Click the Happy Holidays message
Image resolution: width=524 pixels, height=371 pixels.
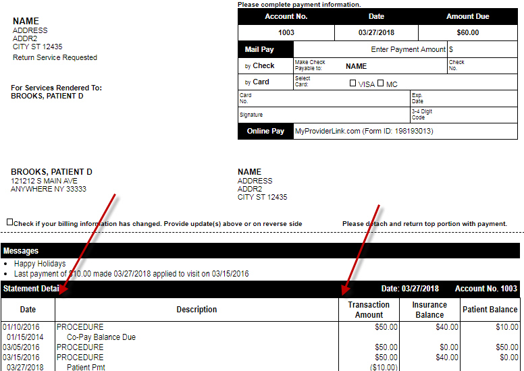pos(40,264)
